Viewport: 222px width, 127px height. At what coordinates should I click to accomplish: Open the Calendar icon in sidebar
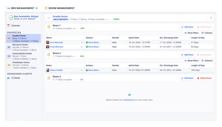coord(8,25)
